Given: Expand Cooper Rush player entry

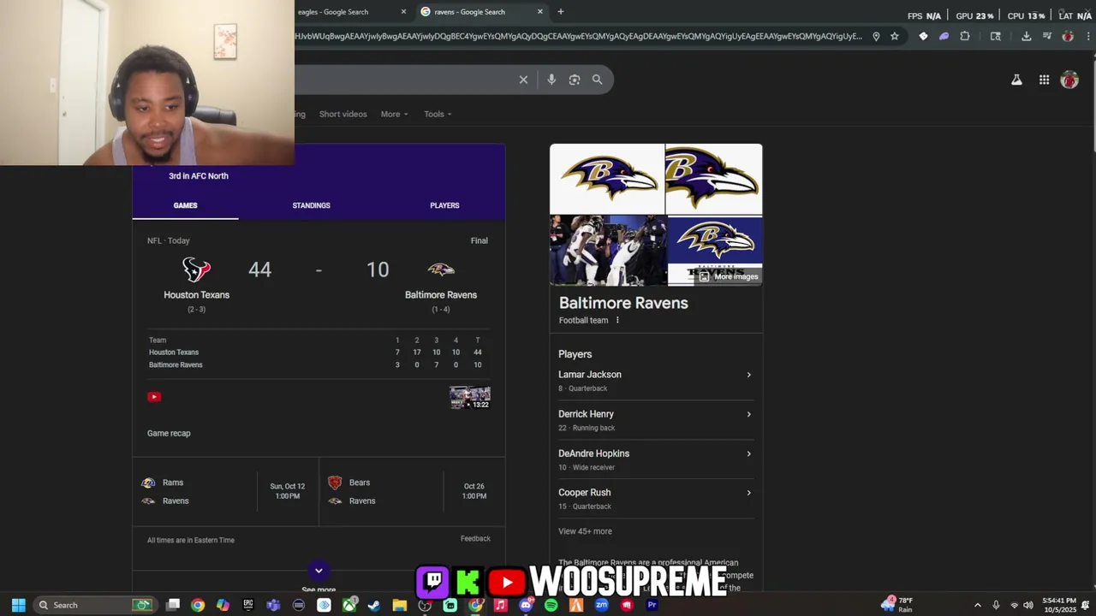Looking at the screenshot, I should click(655, 499).
